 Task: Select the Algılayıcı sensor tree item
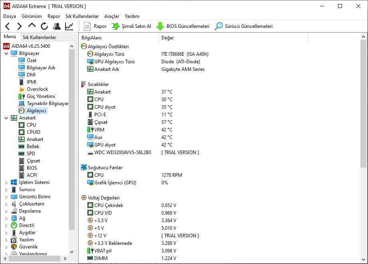(x=36, y=111)
